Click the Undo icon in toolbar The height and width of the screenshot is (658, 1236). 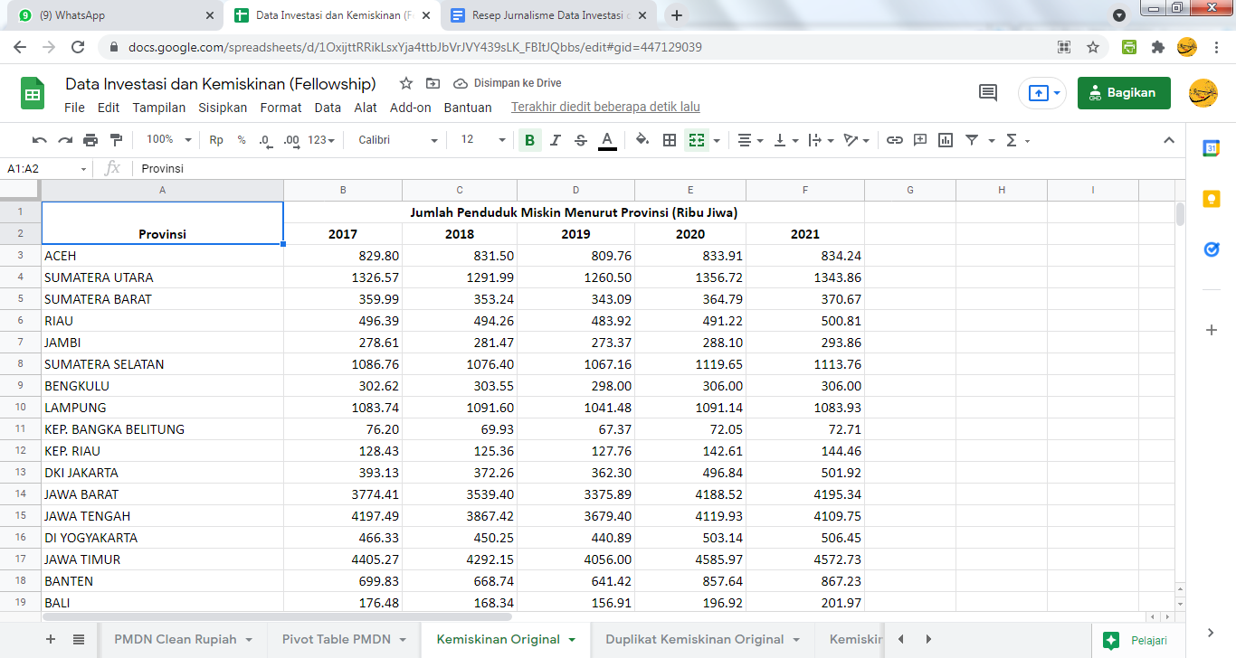(x=39, y=140)
